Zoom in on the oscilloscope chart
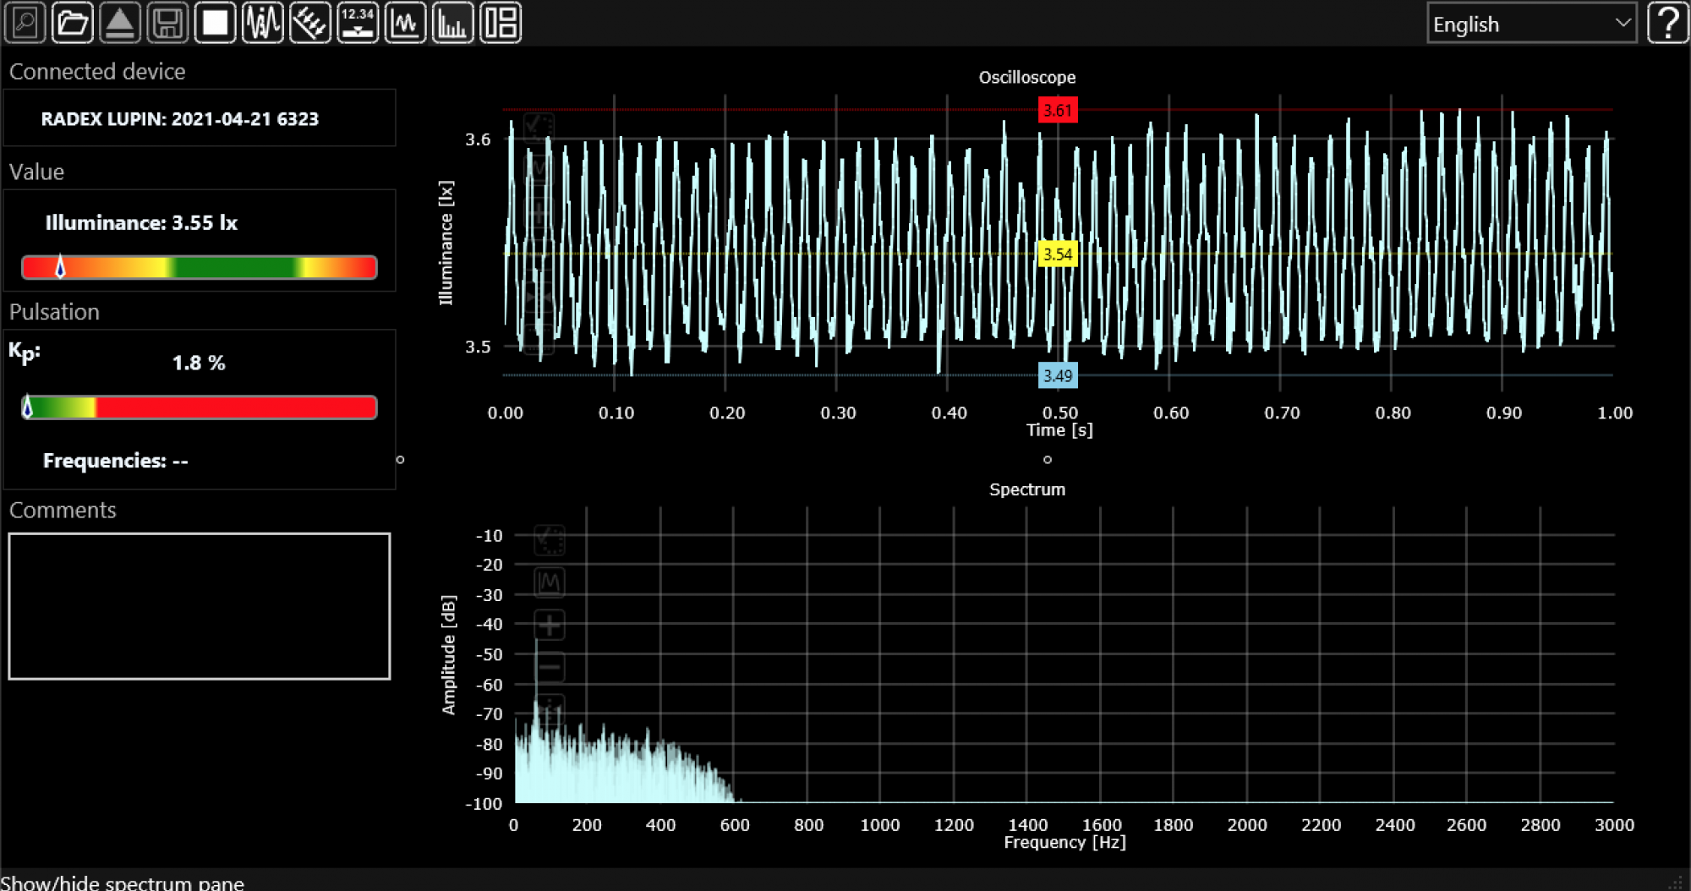The image size is (1691, 891). pos(539,211)
